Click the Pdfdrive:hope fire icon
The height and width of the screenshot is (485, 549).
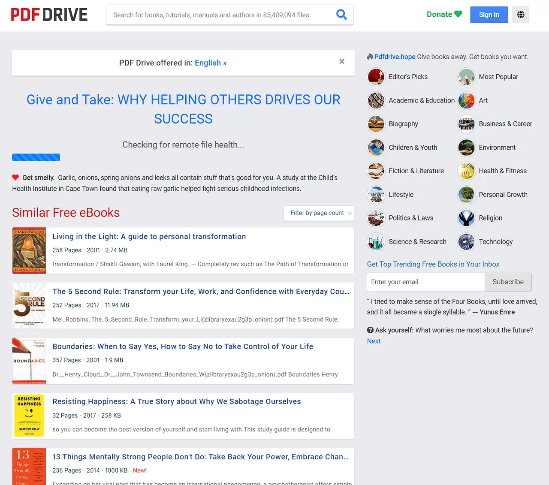(x=370, y=56)
